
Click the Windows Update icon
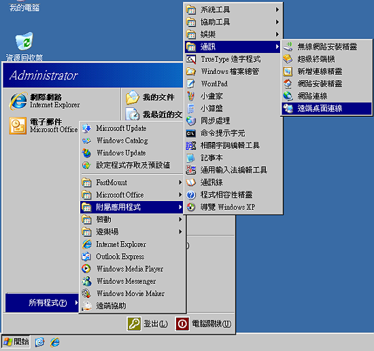(x=86, y=153)
